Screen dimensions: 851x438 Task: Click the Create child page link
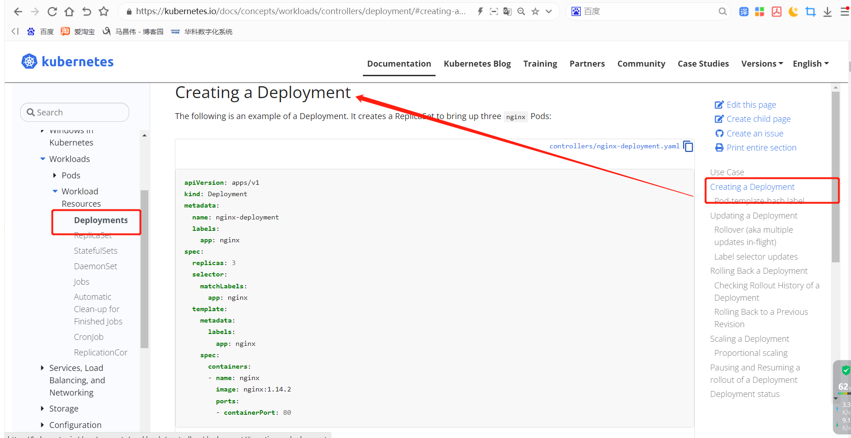click(x=752, y=119)
